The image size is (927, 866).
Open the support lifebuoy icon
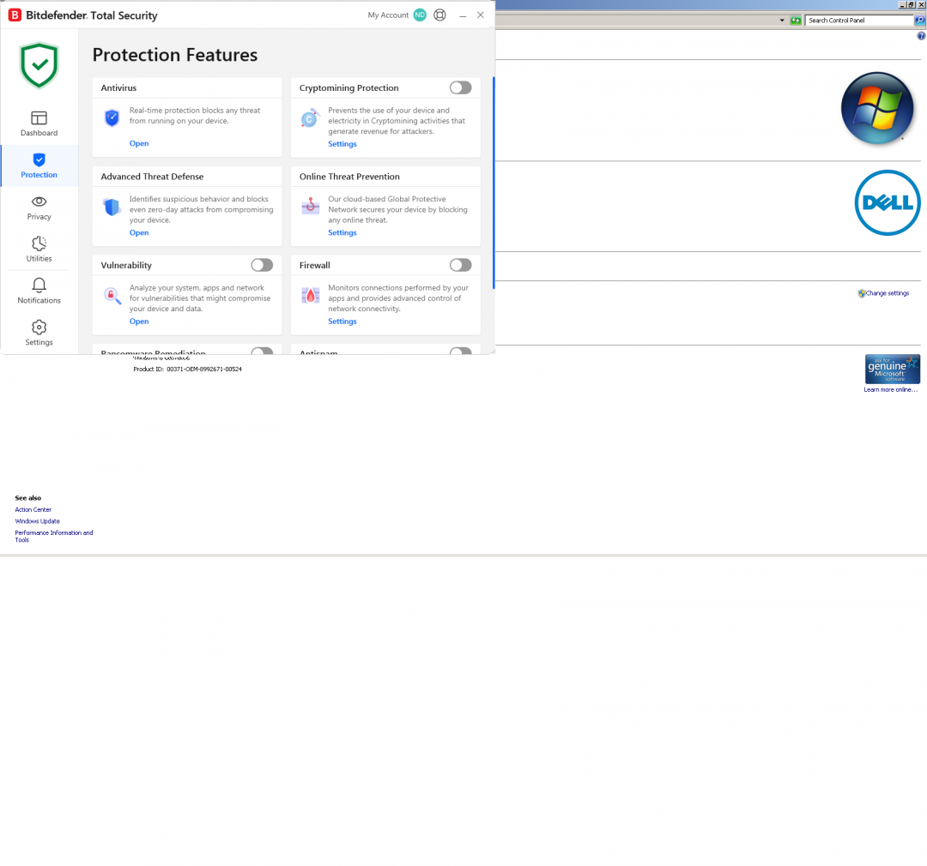click(439, 15)
